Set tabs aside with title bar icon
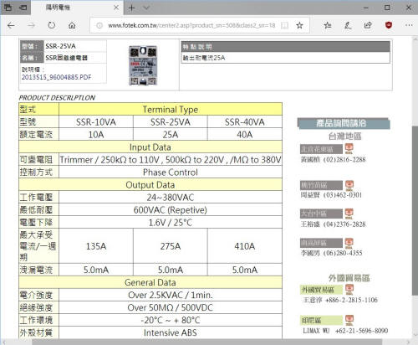This screenshot has width=418, height=345. click(x=23, y=8)
